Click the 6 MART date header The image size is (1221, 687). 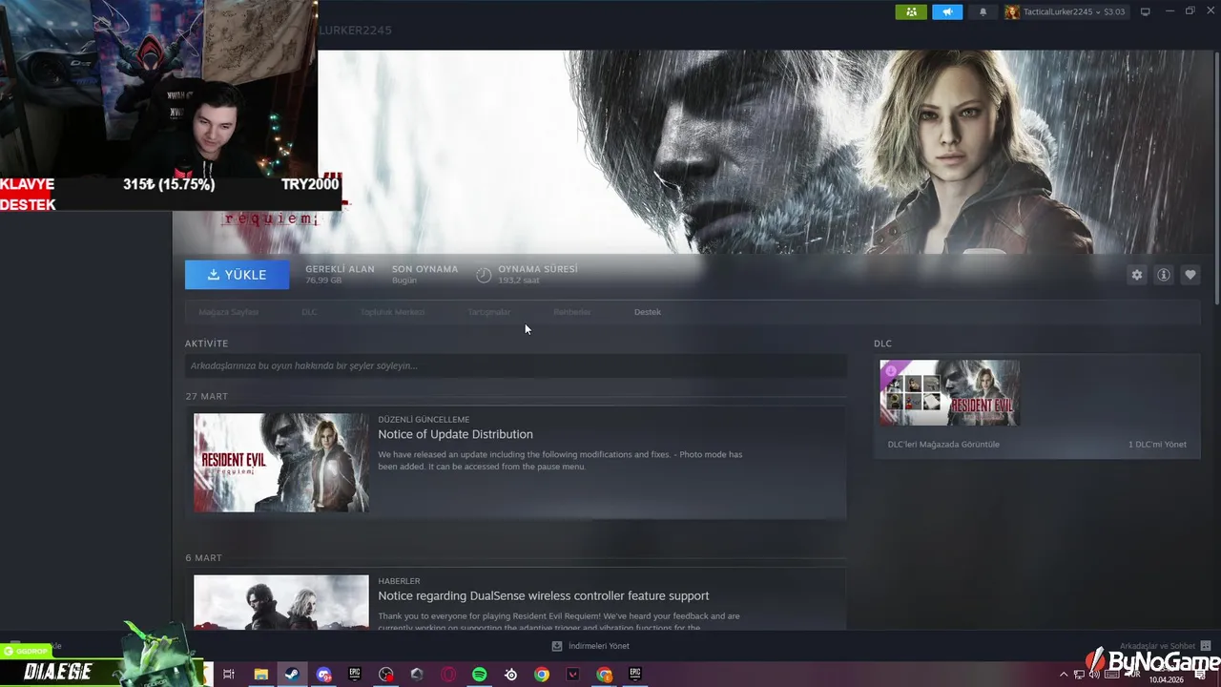click(203, 557)
